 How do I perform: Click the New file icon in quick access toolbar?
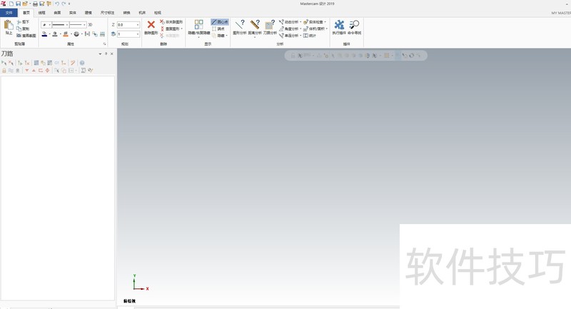(x=11, y=4)
